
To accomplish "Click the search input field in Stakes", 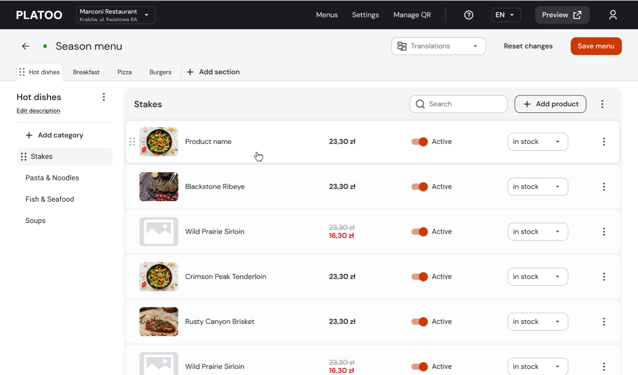I will click(459, 104).
